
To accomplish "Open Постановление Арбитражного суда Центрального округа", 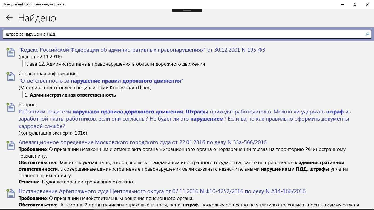I will [x=162, y=191].
